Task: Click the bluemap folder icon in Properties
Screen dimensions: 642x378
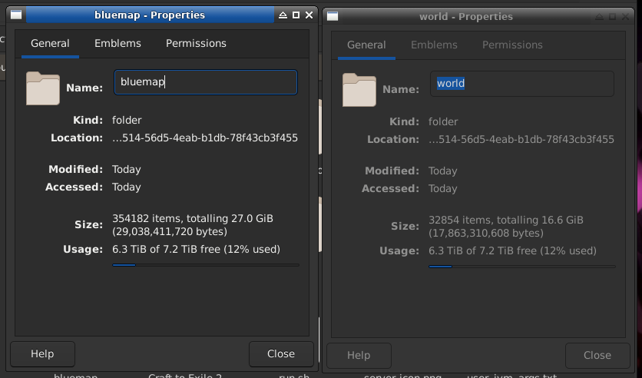Action: (42, 88)
